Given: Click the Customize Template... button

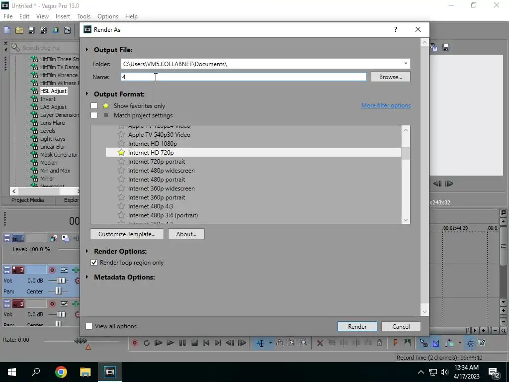Looking at the screenshot, I should (127, 234).
